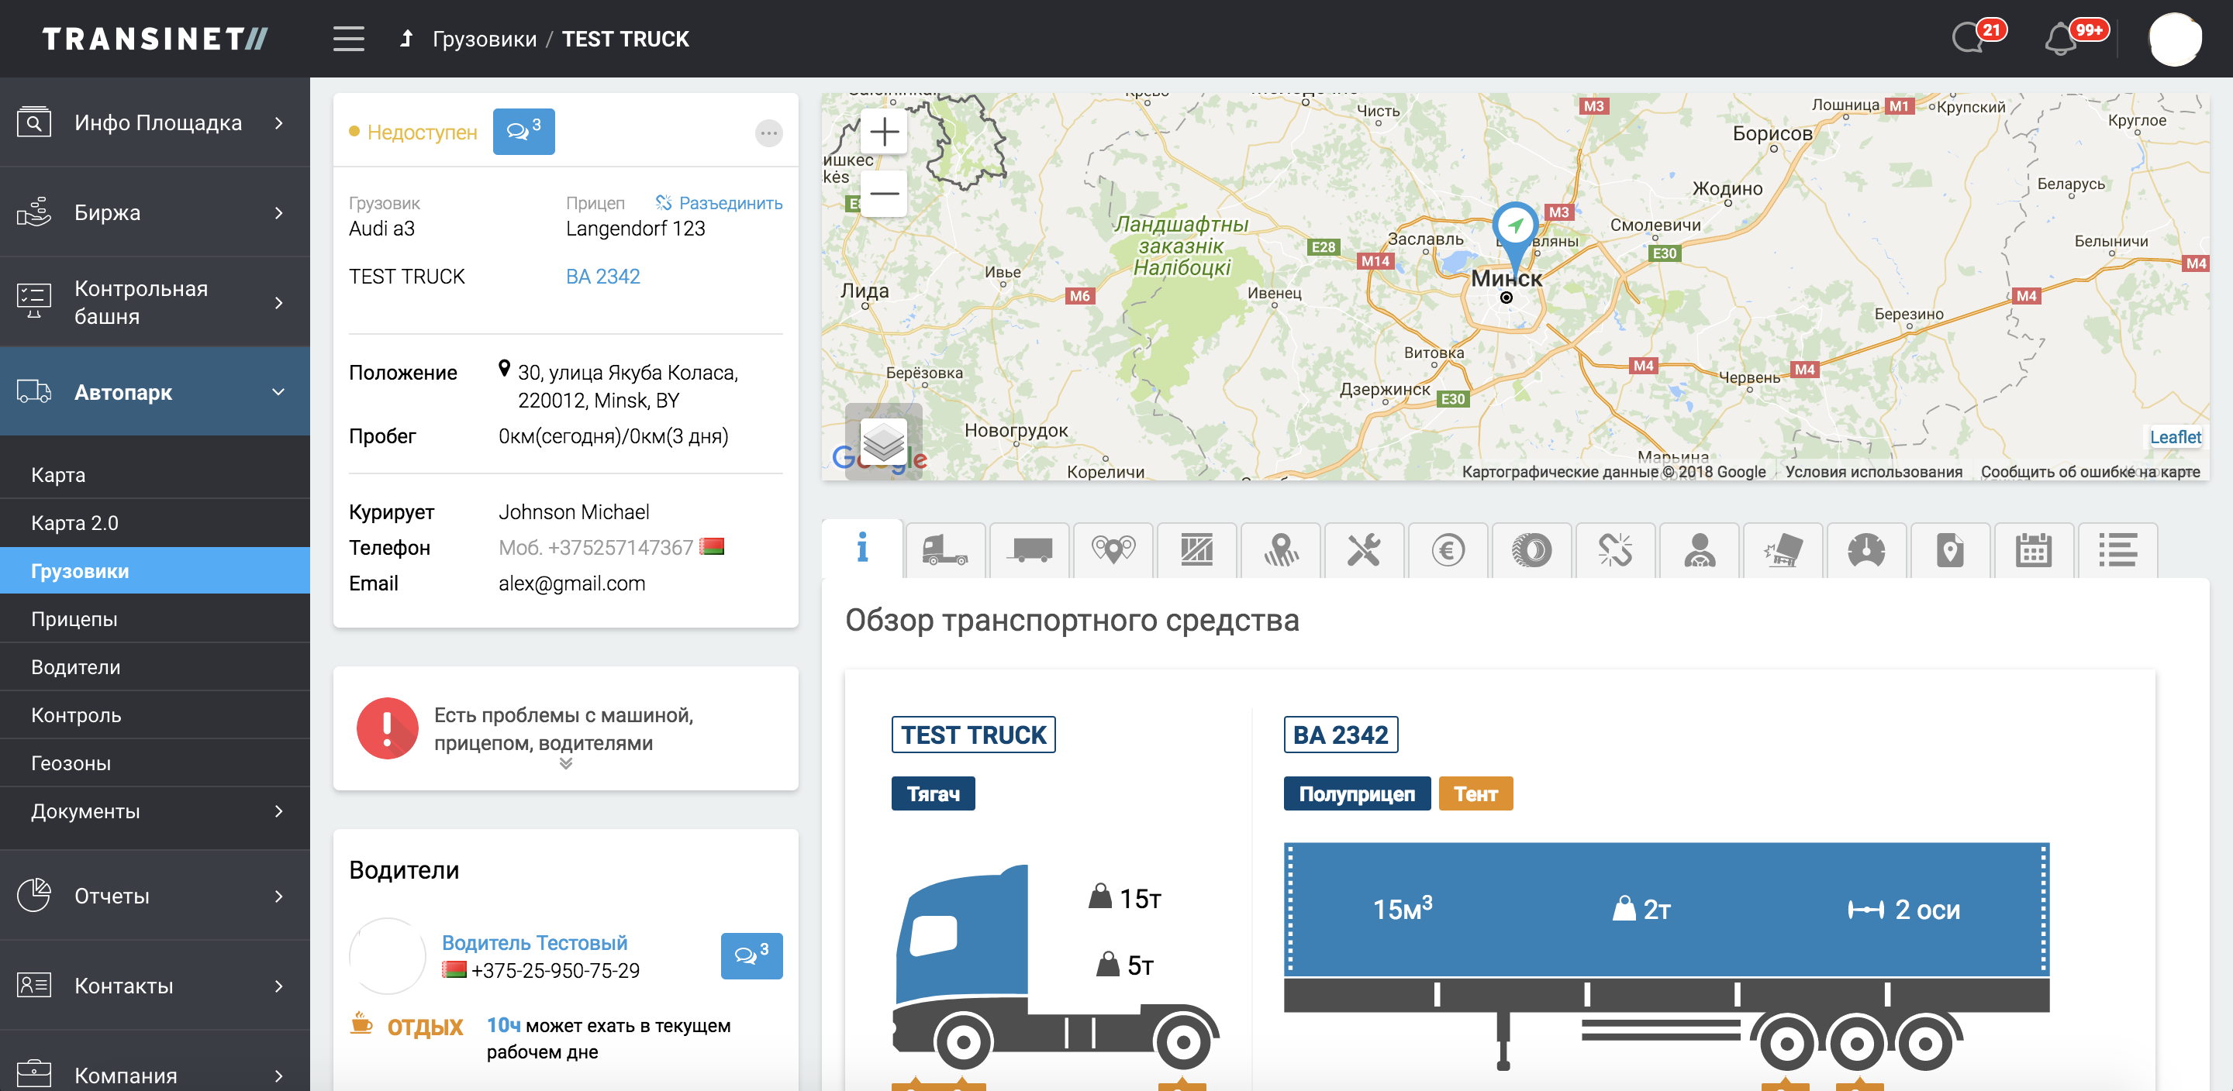The height and width of the screenshot is (1091, 2233).
Task: Open the wrench maintenance tab
Action: click(x=1364, y=549)
